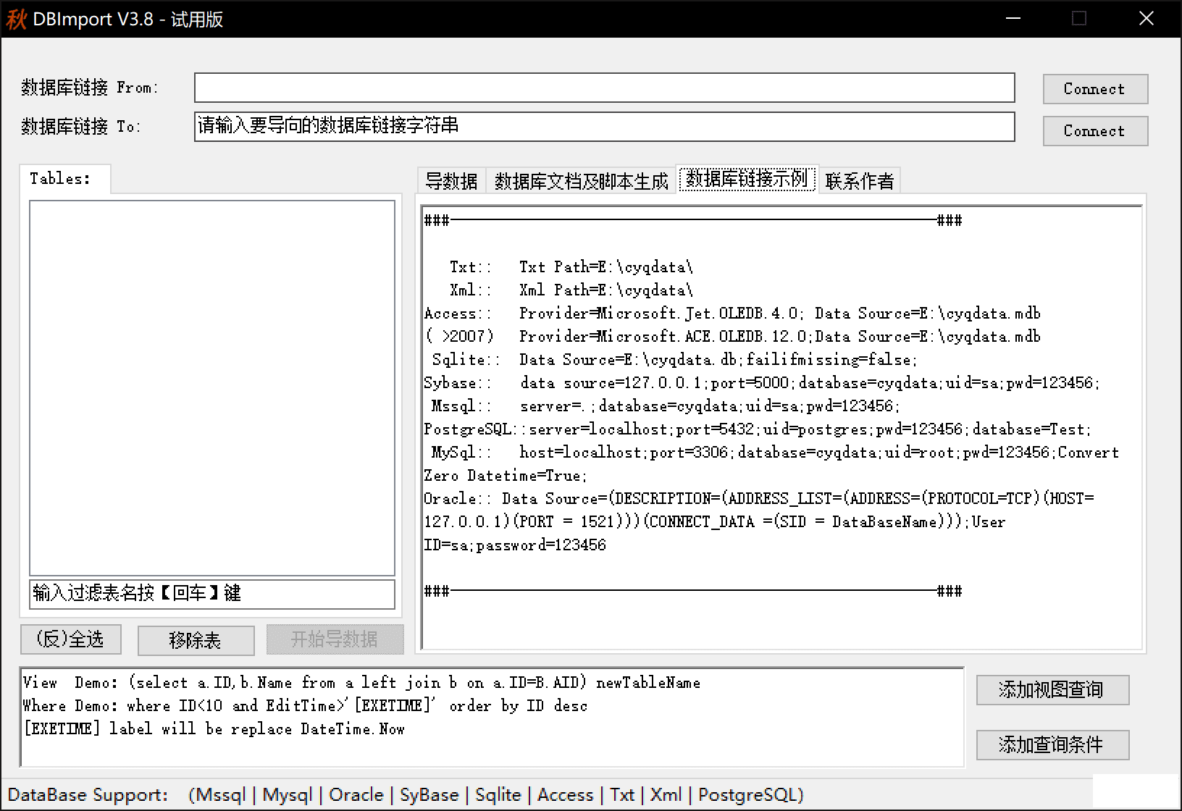Click the From database connection string field
The height and width of the screenshot is (811, 1182).
click(x=603, y=88)
